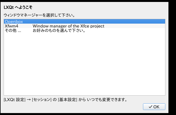176x115 pixels.
Task: Click the checkmark icon on OK button
Action: coord(151,107)
